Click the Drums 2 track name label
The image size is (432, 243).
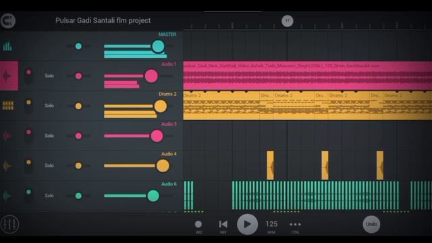click(x=167, y=94)
